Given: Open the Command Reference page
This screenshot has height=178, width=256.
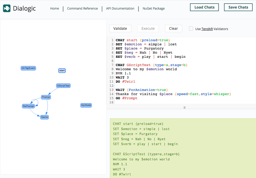Looking at the screenshot, I should [82, 9].
